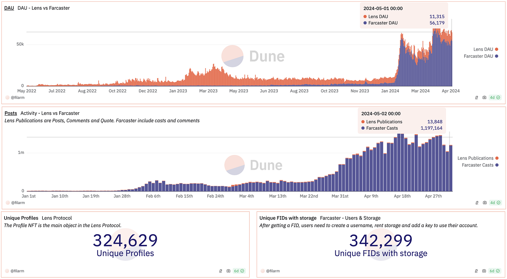Click the query plug icon in DAU panel
The image size is (507, 279).
pos(476,98)
